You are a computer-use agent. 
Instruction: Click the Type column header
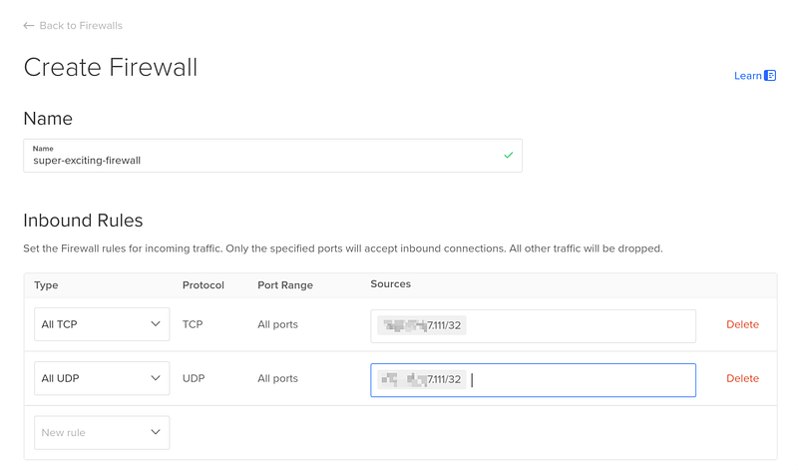46,285
